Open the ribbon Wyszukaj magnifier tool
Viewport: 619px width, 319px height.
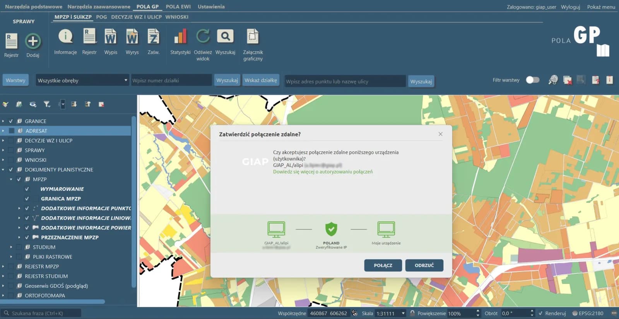225,36
